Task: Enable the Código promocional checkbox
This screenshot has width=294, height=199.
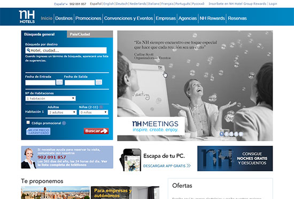Action: (28, 122)
